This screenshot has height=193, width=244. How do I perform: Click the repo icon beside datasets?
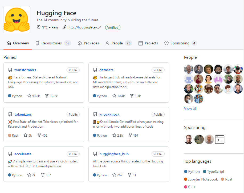coord(95,70)
